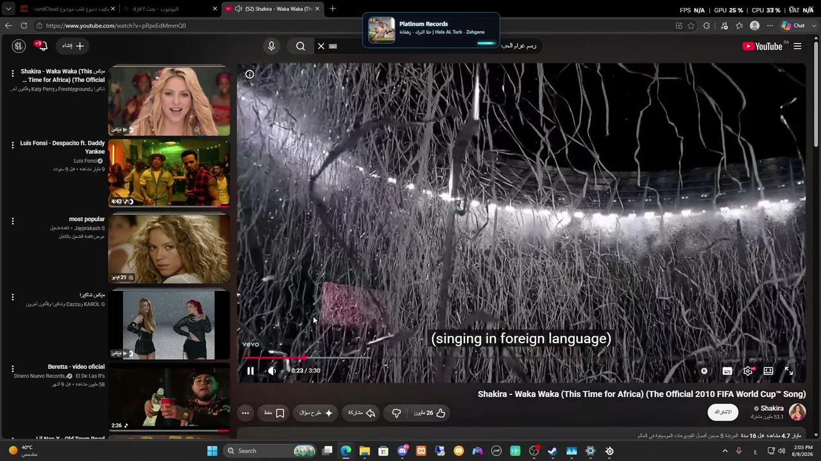Viewport: 821px width, 461px height.
Task: Switch video to theater mode
Action: click(x=768, y=371)
